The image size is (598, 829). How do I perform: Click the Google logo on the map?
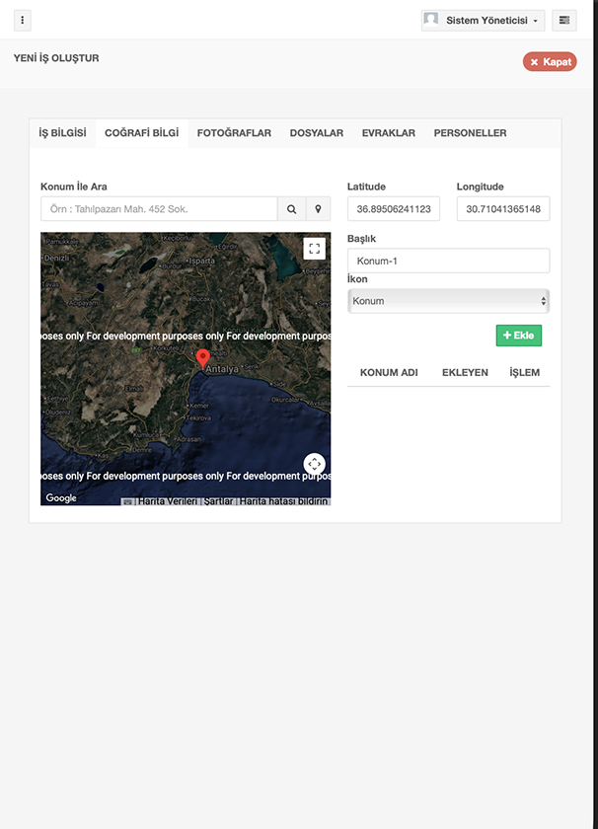coord(61,498)
